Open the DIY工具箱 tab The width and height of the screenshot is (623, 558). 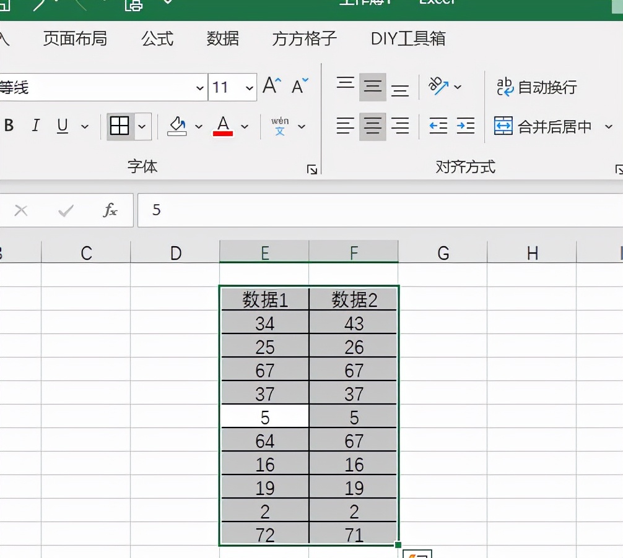click(408, 38)
